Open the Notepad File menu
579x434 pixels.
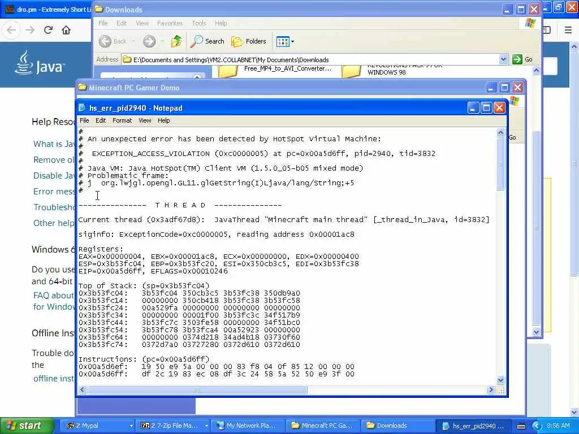[84, 120]
